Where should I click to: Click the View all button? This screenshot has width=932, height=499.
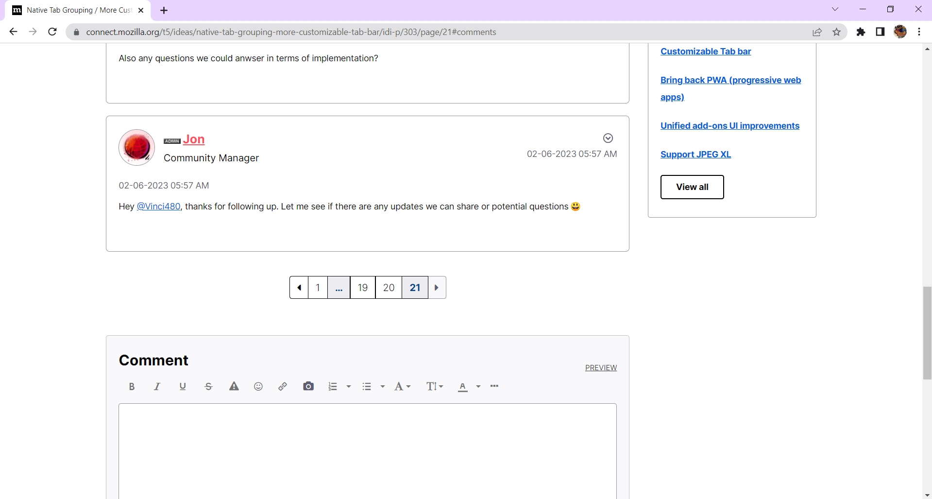tap(692, 187)
